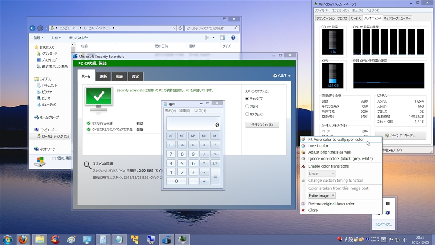435x245 pixels.
Task: Click 名前 column header in Explorer
Action: 84,46
